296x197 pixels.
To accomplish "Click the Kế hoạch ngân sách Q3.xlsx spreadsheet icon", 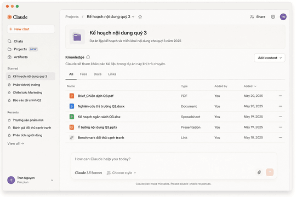I will click(72, 117).
